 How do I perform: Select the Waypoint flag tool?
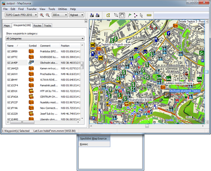[129, 15]
